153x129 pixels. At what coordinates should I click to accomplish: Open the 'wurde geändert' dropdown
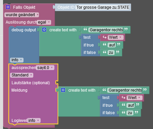point(22,15)
